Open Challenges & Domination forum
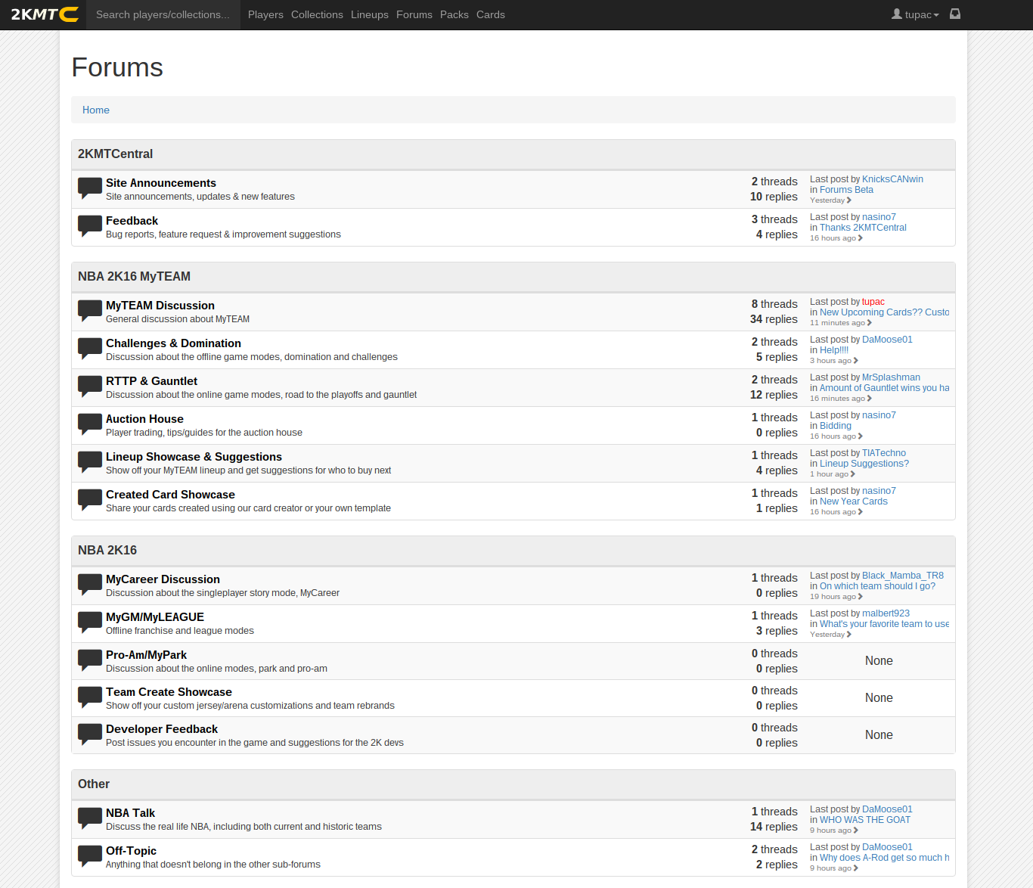The width and height of the screenshot is (1033, 888). pos(173,343)
